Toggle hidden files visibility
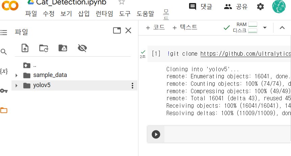This screenshot has height=156, width=291. (82, 48)
